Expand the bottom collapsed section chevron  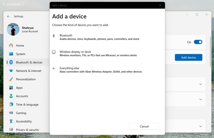coord(200,126)
